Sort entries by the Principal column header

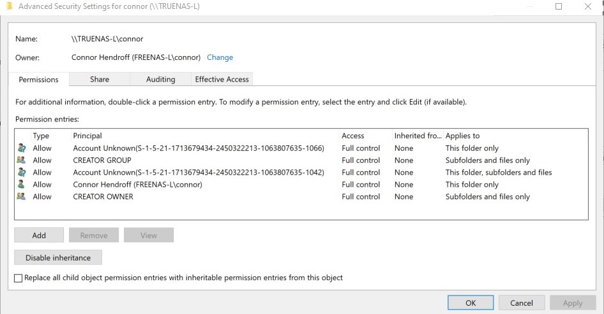pyautogui.click(x=87, y=136)
